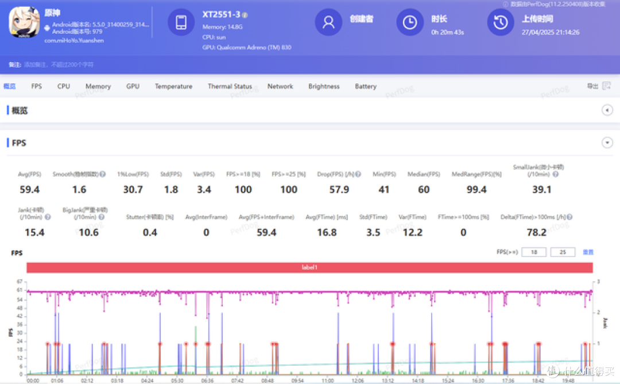The height and width of the screenshot is (384, 620).
Task: Click the reset link beside FPS threshold fields
Action: [588, 252]
